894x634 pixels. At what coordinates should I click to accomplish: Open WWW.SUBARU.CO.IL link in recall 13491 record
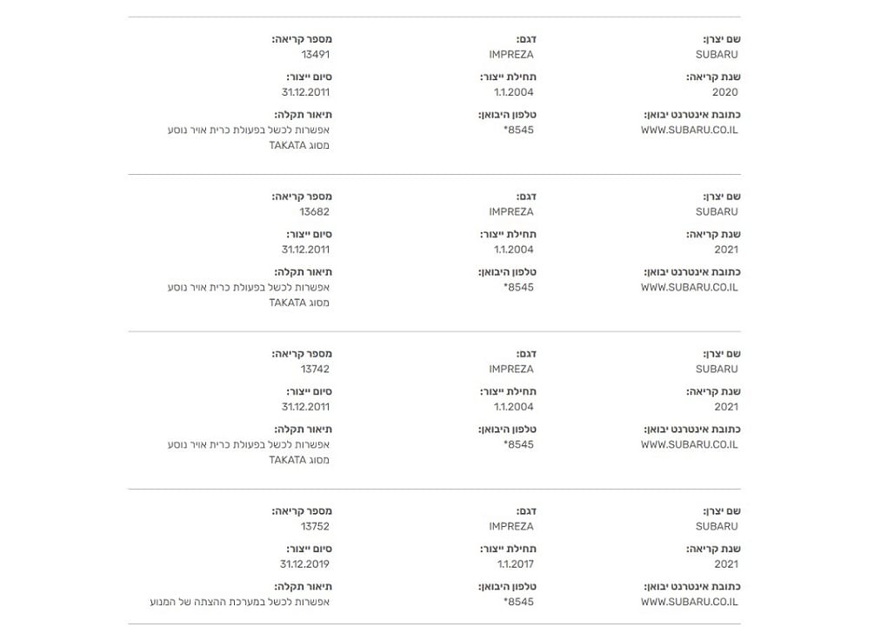[689, 130]
